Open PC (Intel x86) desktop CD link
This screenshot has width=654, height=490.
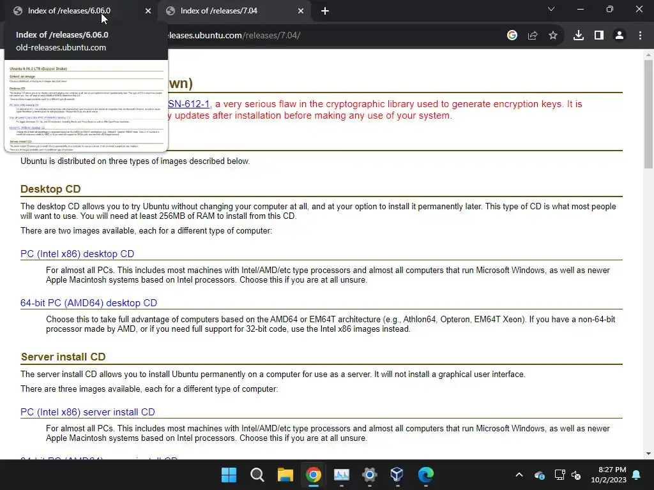click(77, 254)
